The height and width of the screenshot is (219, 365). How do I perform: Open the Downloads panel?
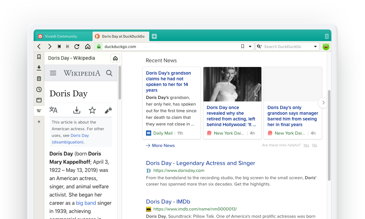pos(39,68)
